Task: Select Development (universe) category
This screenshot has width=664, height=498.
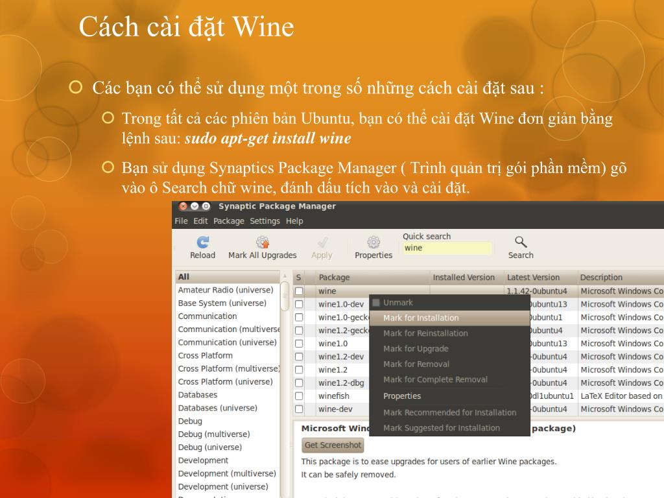Action: tap(228, 487)
